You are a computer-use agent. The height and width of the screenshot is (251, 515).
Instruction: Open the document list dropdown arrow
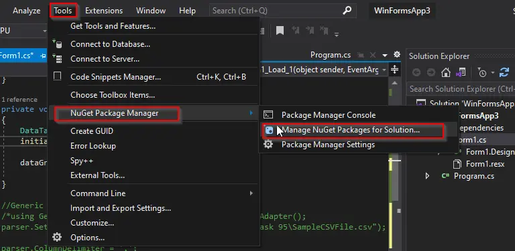(x=385, y=56)
